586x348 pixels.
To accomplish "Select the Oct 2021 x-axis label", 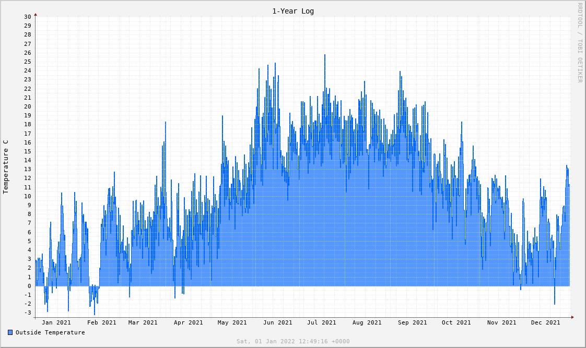I will (456, 322).
